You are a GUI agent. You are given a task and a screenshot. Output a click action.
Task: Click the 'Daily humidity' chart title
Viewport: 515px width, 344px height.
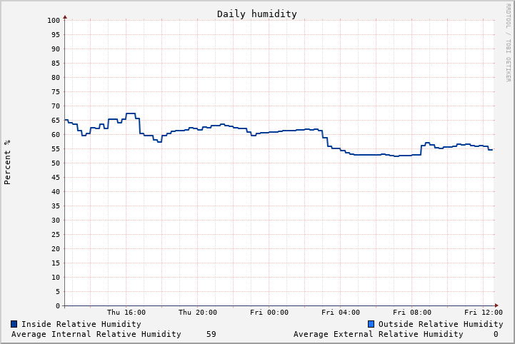(x=257, y=14)
